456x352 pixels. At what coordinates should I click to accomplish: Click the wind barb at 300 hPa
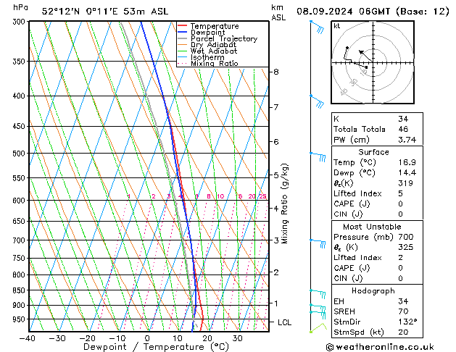coord(318,26)
